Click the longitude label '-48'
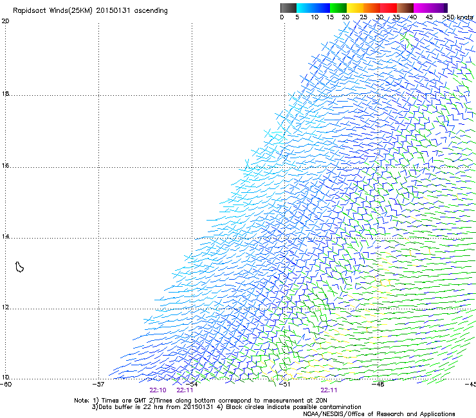476x418 pixels. (378, 385)
